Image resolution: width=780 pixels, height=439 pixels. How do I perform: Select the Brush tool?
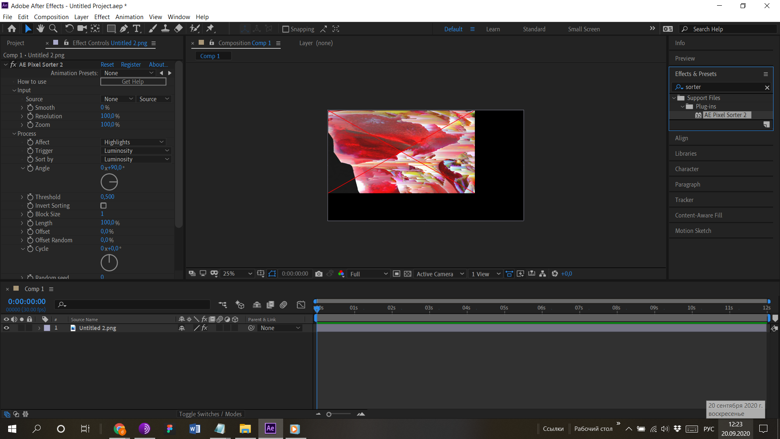coord(153,29)
